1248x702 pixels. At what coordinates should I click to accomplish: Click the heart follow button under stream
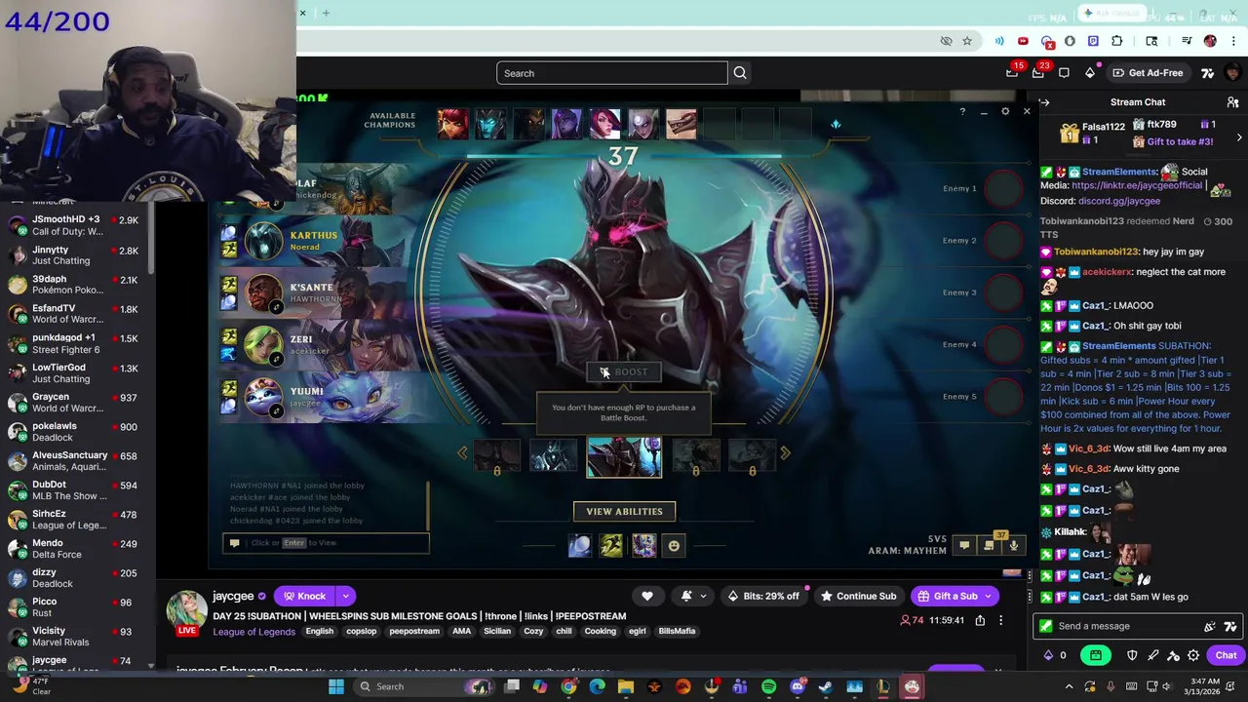coord(646,596)
